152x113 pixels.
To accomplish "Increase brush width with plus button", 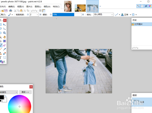I will (x=40, y=15).
